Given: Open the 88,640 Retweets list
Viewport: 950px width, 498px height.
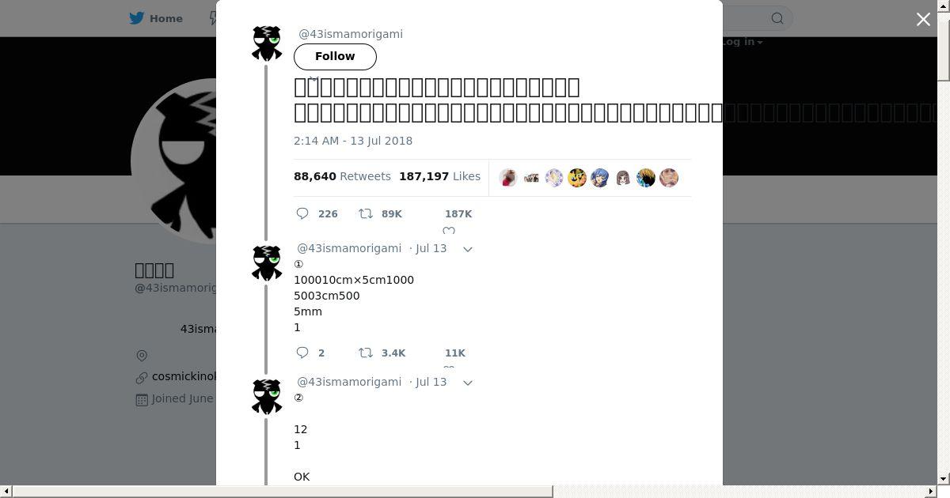Looking at the screenshot, I should pyautogui.click(x=342, y=176).
